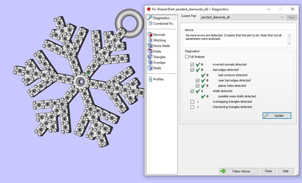Click 'bad contours detected' text
The width and height of the screenshot is (302, 183).
coord(233,75)
